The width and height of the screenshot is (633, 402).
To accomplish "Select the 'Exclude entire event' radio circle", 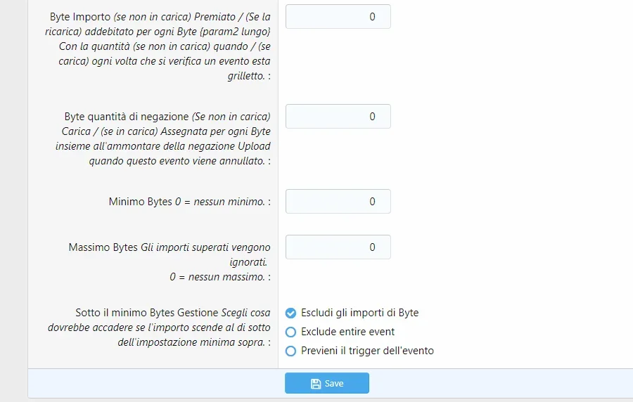I will (290, 332).
